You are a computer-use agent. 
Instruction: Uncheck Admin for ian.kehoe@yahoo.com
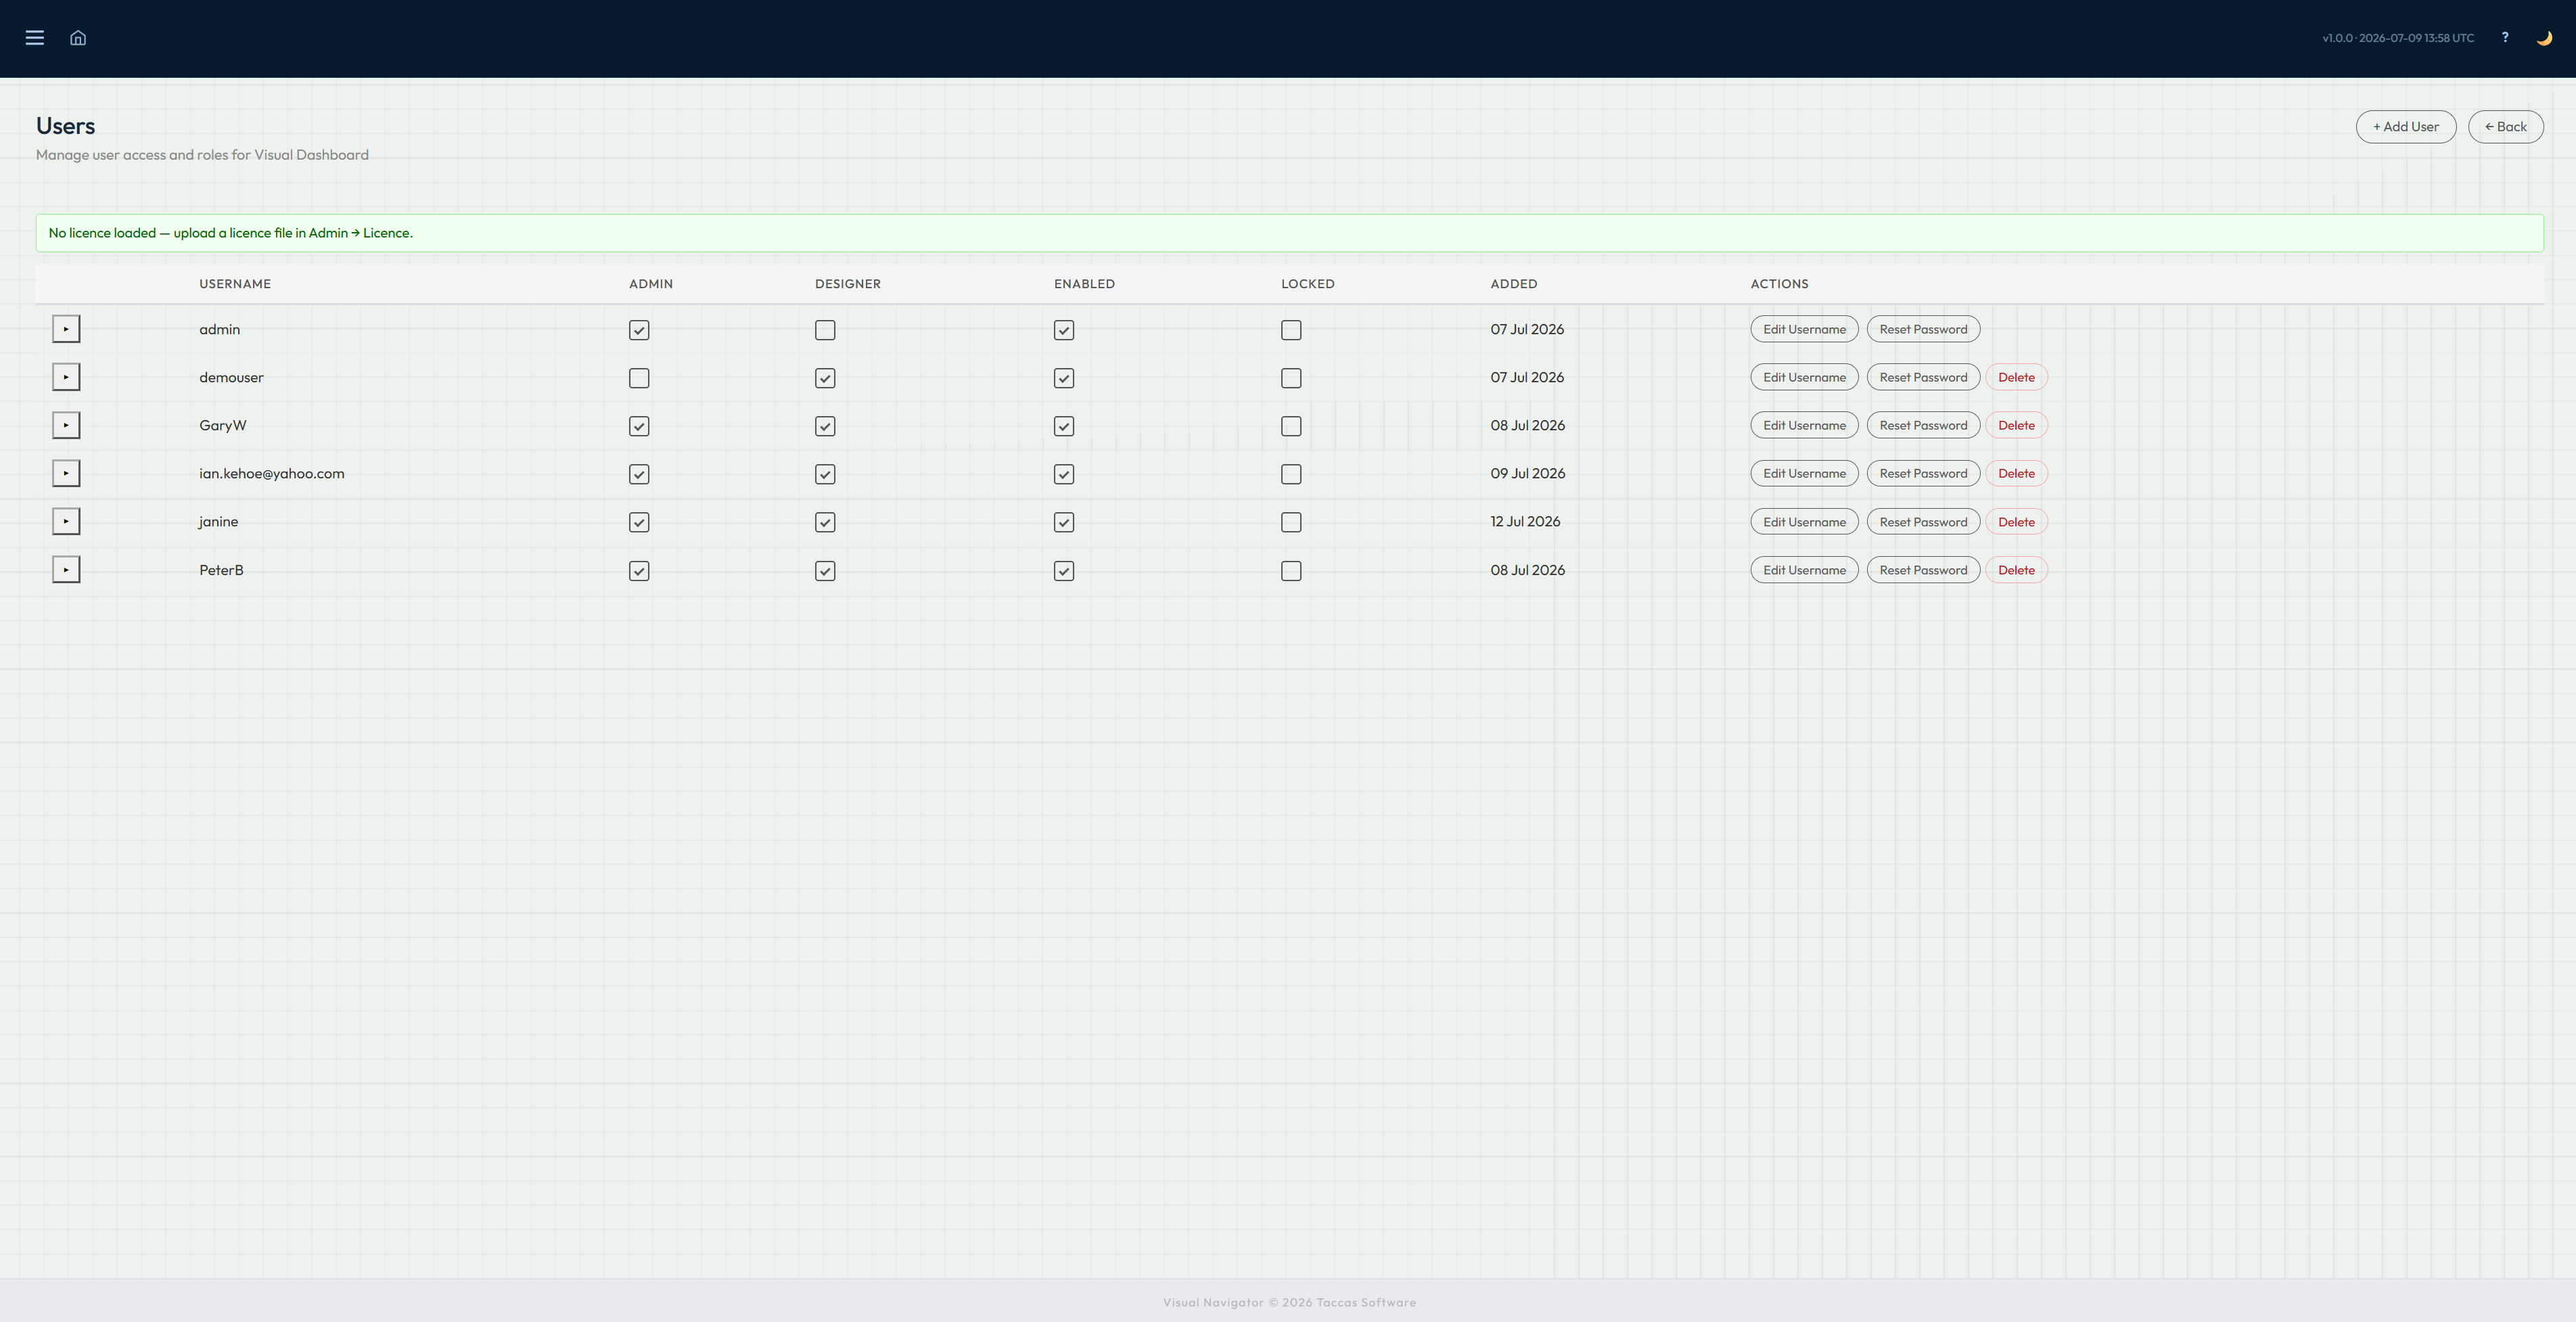point(639,474)
